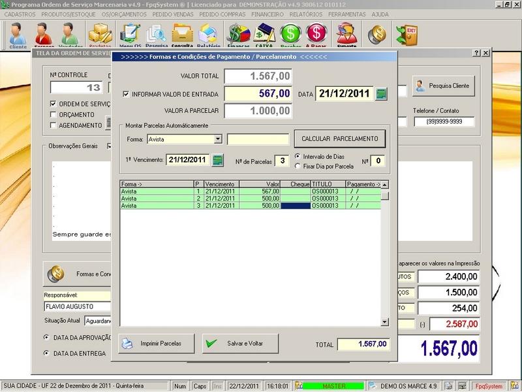522x392 pixels.
Task: Open calendar beside the DATA field
Action: click(382, 94)
